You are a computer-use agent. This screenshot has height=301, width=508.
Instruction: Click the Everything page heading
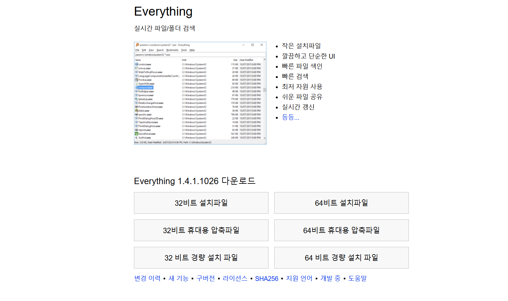tap(163, 11)
